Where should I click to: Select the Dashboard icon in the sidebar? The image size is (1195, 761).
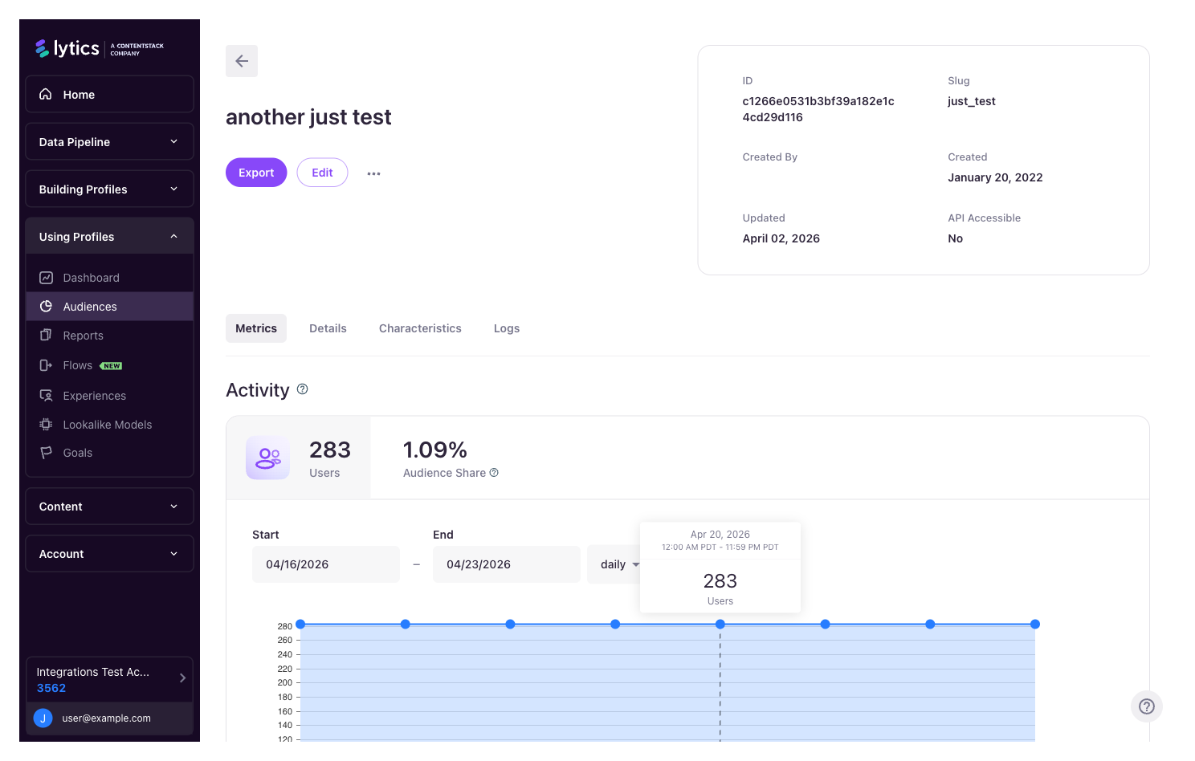coord(47,277)
